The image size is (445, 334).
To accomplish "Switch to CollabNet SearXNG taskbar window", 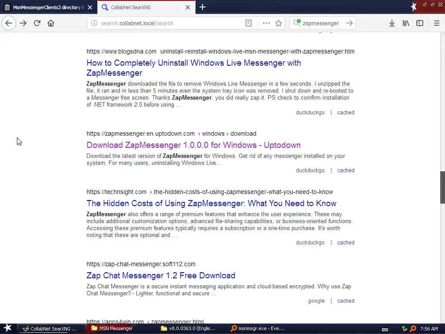I will click(x=51, y=329).
